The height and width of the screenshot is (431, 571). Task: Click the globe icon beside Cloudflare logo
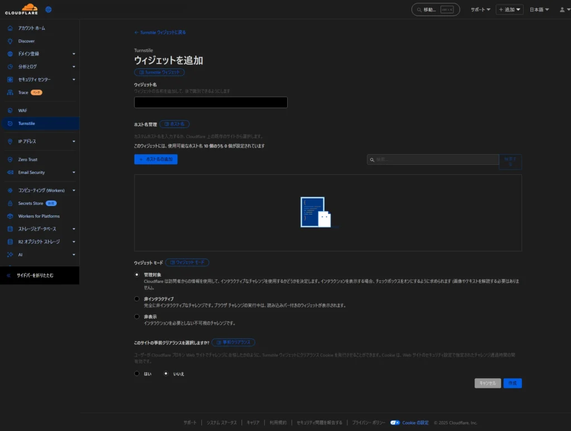pyautogui.click(x=49, y=9)
